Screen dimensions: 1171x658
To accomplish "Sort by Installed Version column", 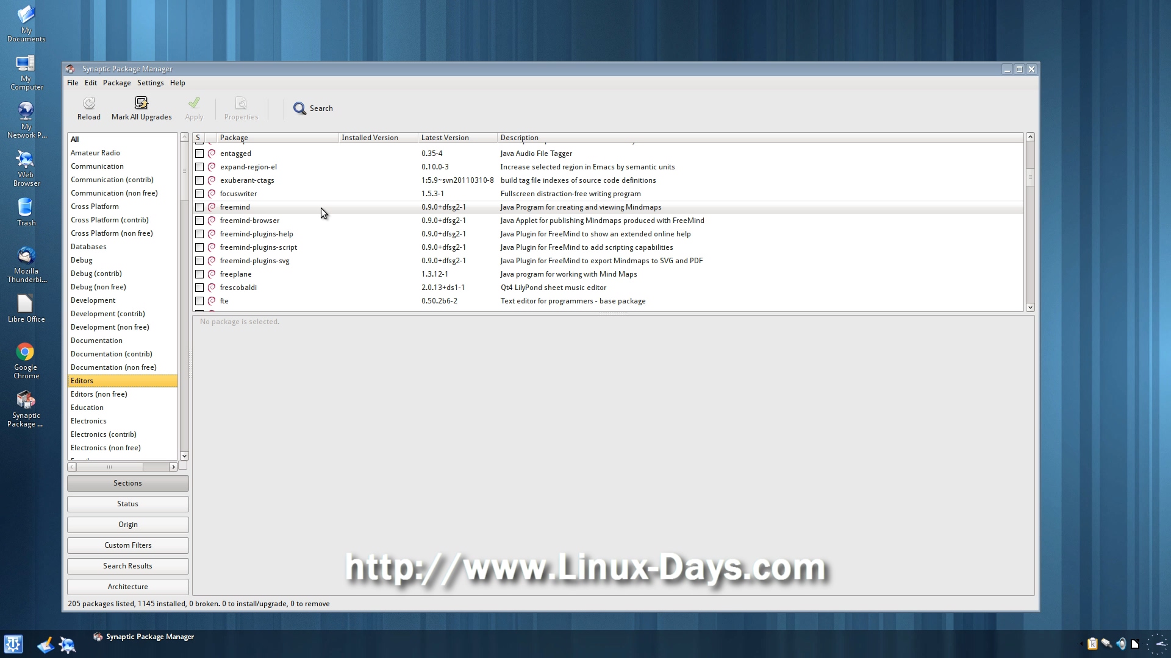I will tap(378, 138).
